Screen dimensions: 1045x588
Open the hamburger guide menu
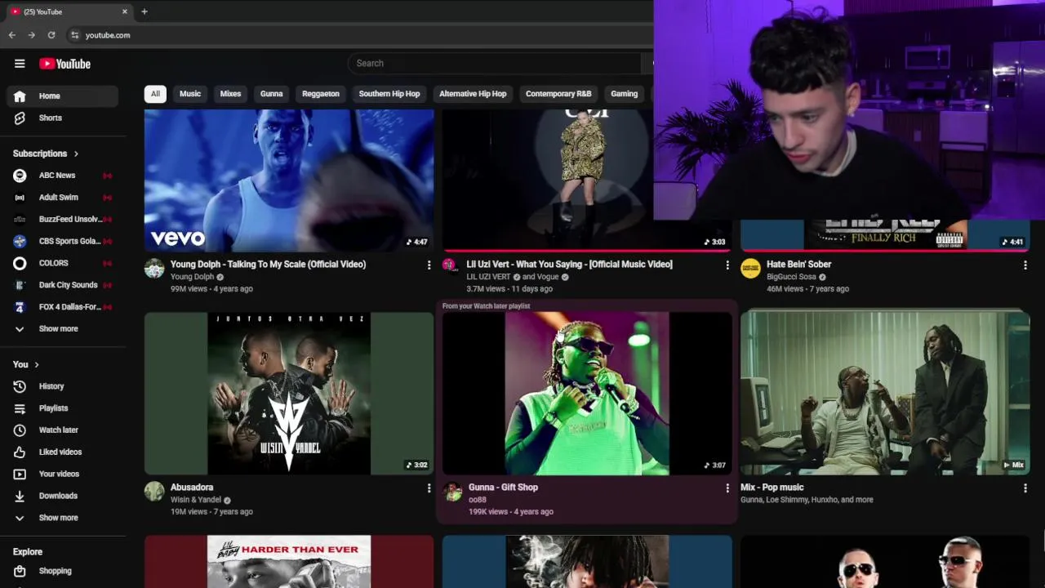click(20, 64)
